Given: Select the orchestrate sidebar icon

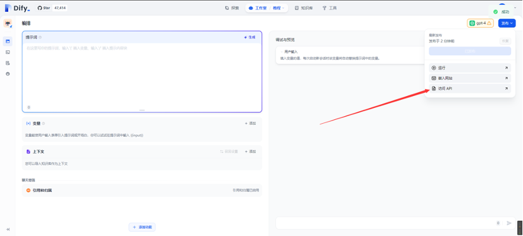Looking at the screenshot, I should coord(8,41).
